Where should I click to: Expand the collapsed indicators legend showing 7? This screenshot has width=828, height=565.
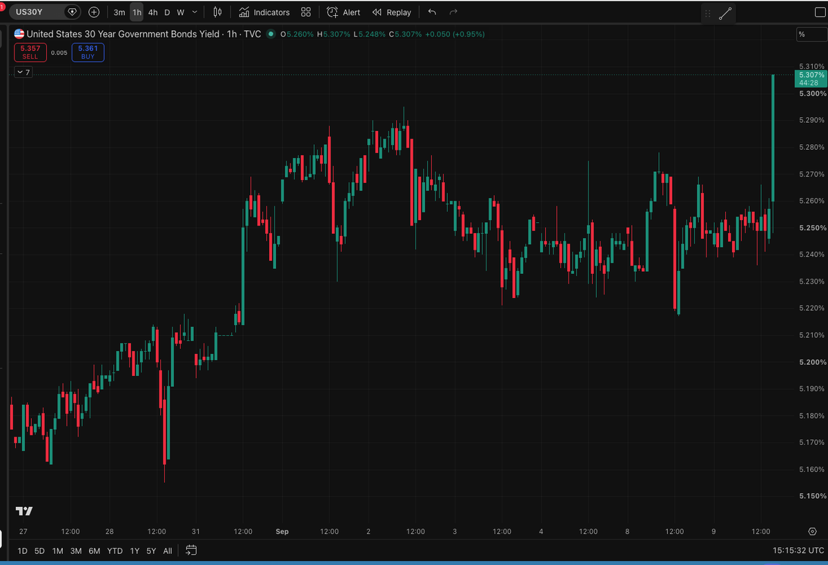click(23, 72)
